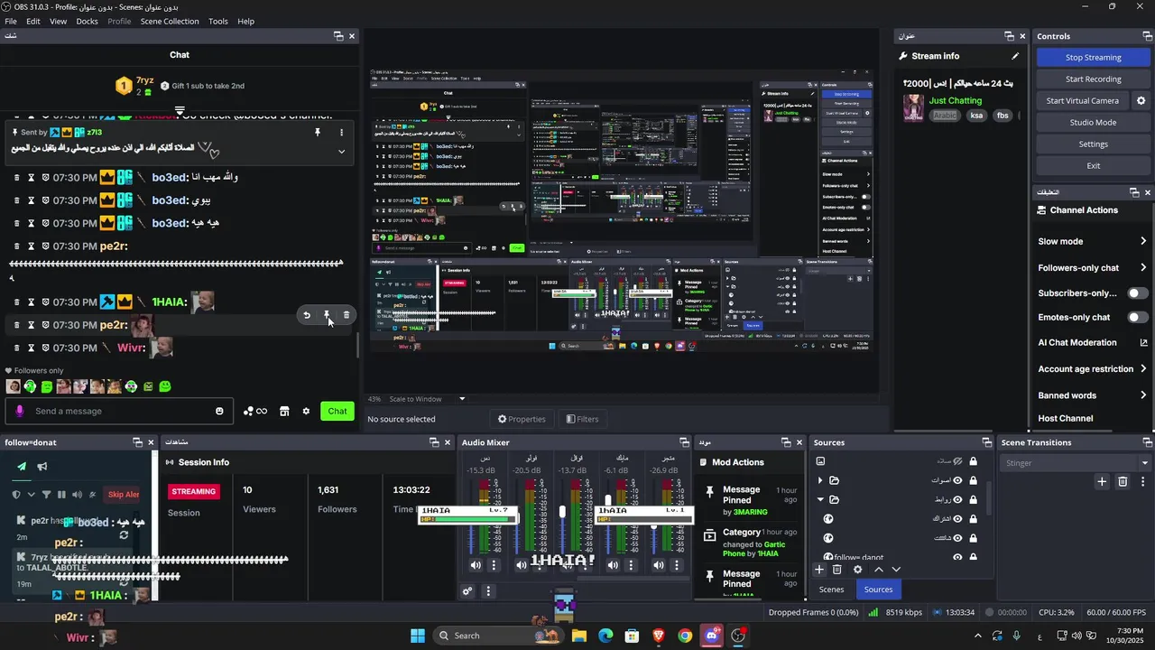The width and height of the screenshot is (1155, 650).
Task: Expand Slow mode options
Action: [1143, 241]
